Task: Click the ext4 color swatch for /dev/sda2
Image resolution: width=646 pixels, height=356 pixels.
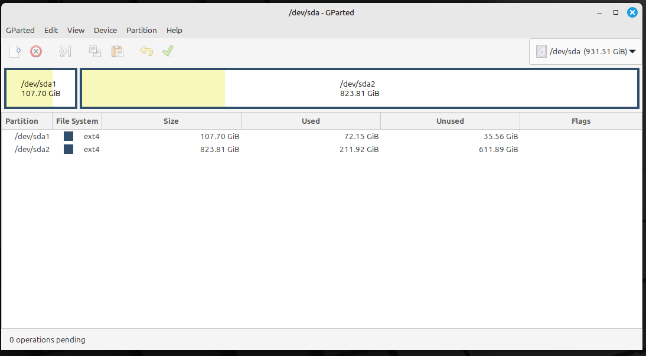Action: tap(68, 149)
